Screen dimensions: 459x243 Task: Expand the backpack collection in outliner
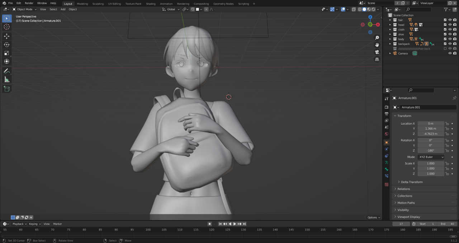[390, 44]
